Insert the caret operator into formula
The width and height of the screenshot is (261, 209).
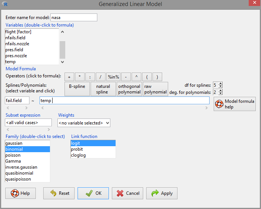tap(136, 77)
